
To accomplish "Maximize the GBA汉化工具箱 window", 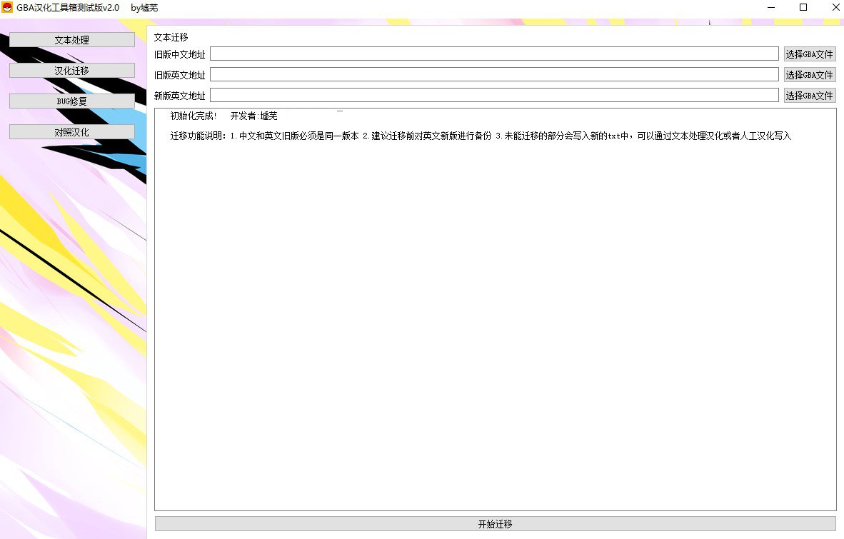I will click(x=803, y=8).
